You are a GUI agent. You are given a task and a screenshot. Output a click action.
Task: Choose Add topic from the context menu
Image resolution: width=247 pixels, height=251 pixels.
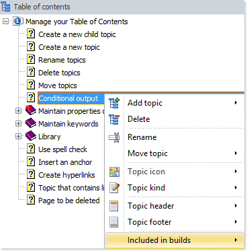pyautogui.click(x=175, y=103)
